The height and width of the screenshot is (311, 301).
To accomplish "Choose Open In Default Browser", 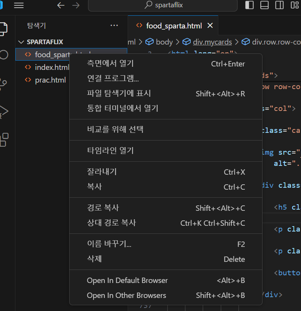I will click(x=166, y=280).
